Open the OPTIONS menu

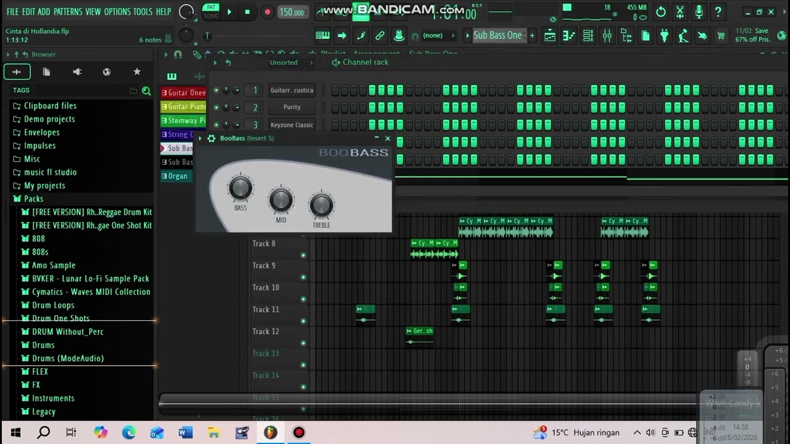117,12
